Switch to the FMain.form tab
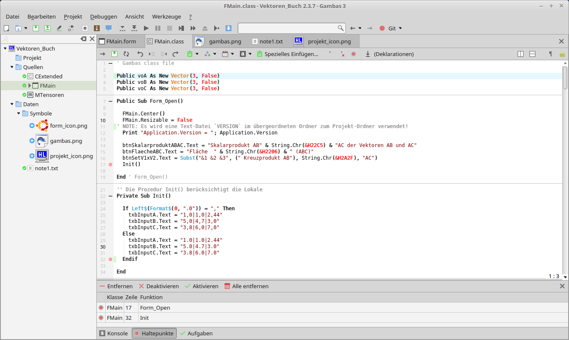The image size is (569, 340). tap(121, 41)
